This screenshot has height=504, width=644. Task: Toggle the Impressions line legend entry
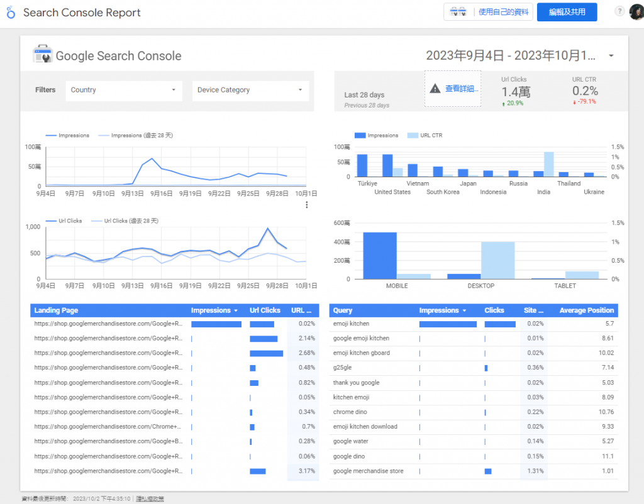coord(67,136)
